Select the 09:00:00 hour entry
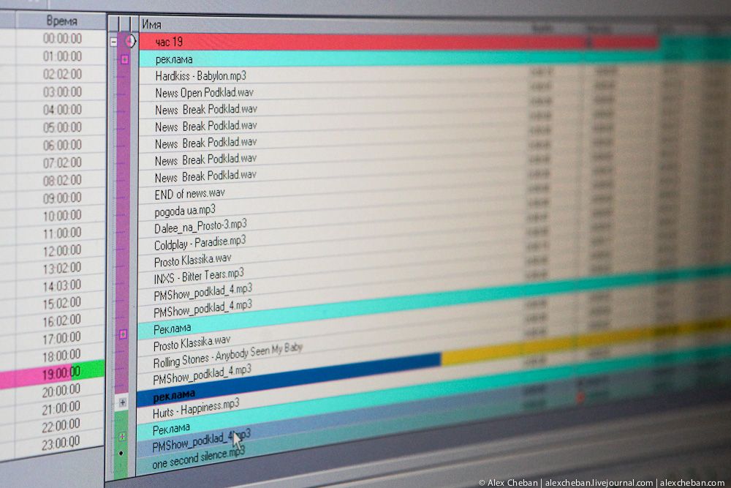This screenshot has height=488, width=731. [x=62, y=198]
